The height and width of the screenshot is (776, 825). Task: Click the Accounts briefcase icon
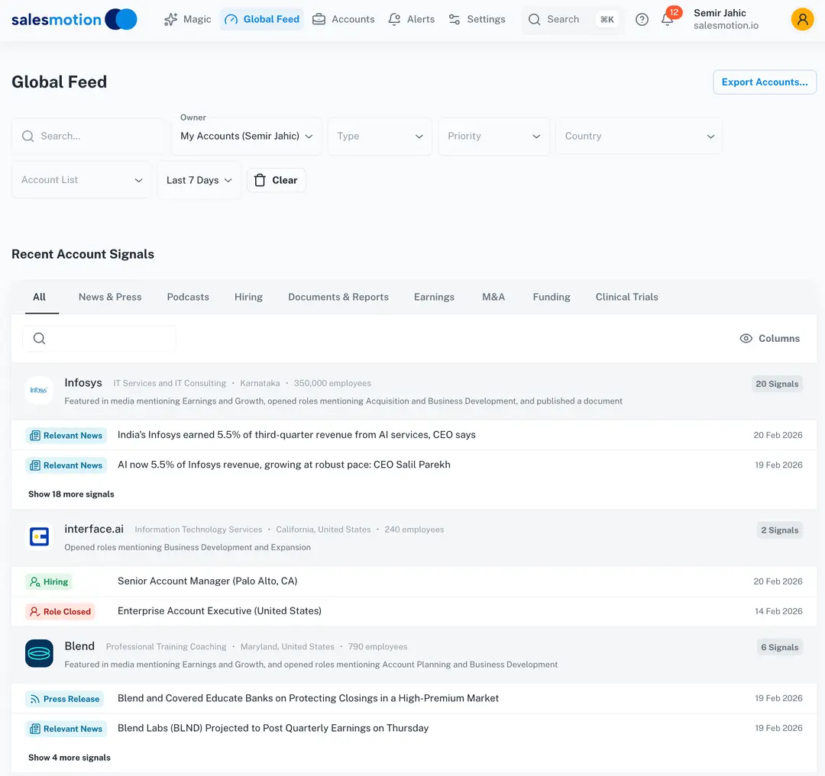(x=319, y=19)
